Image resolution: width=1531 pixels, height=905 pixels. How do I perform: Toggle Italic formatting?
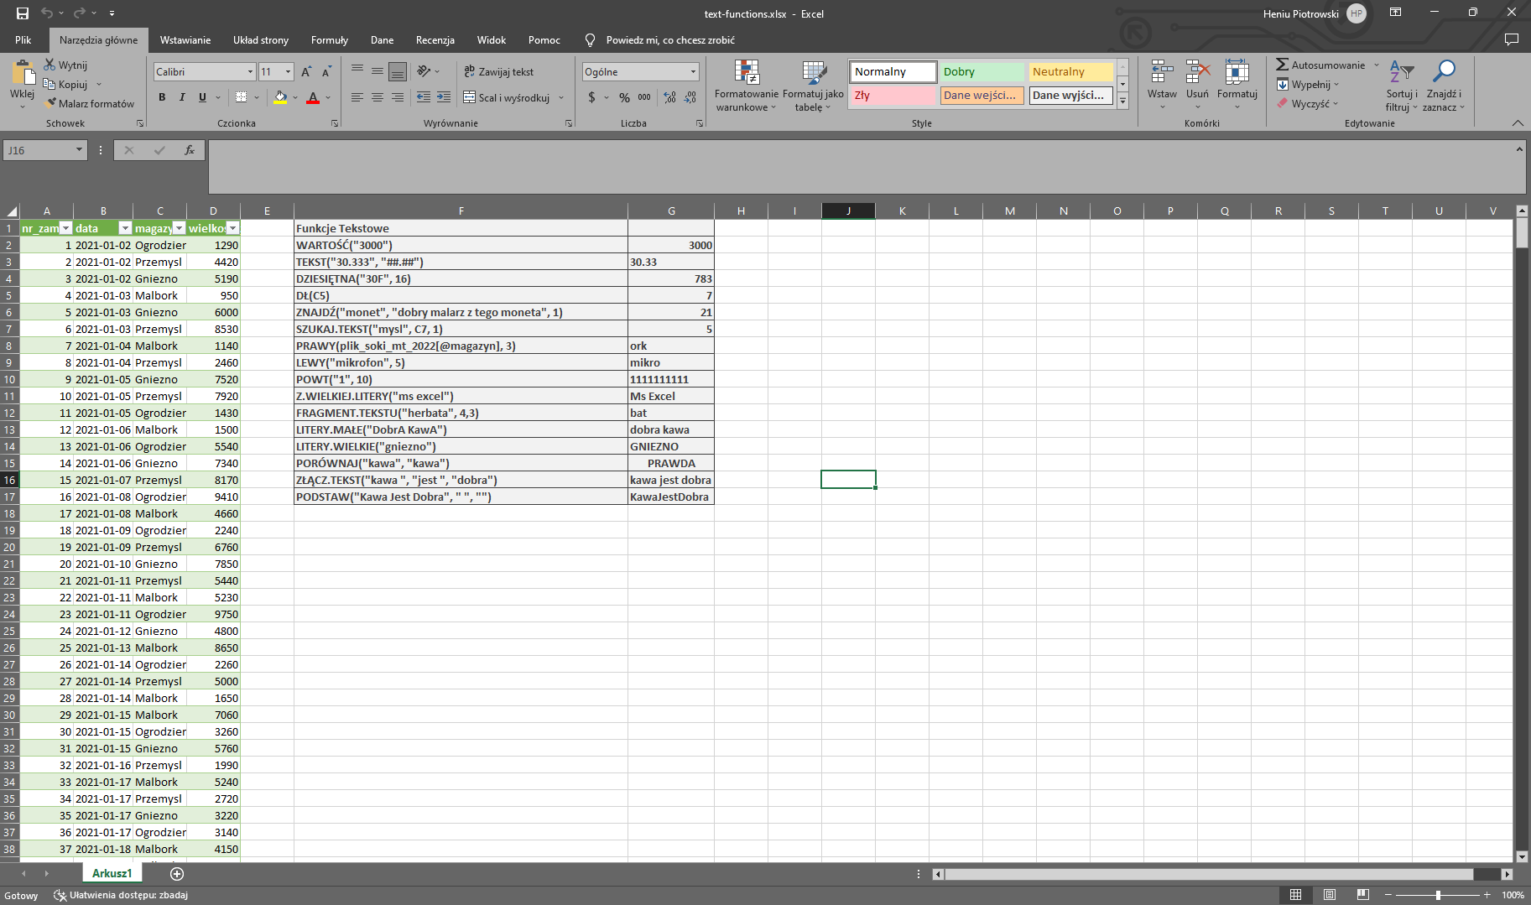point(182,98)
